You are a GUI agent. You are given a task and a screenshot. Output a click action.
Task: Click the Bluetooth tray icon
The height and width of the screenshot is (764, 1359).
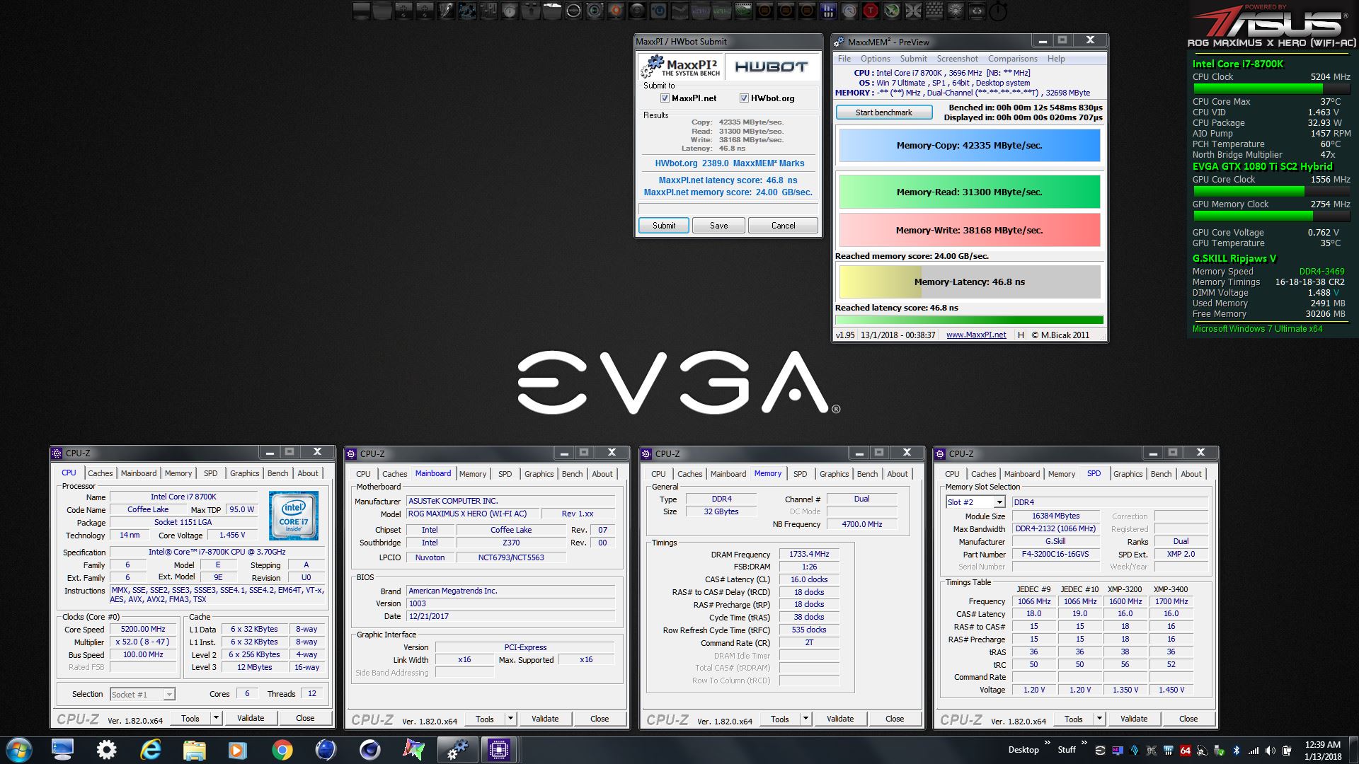pyautogui.click(x=1237, y=750)
